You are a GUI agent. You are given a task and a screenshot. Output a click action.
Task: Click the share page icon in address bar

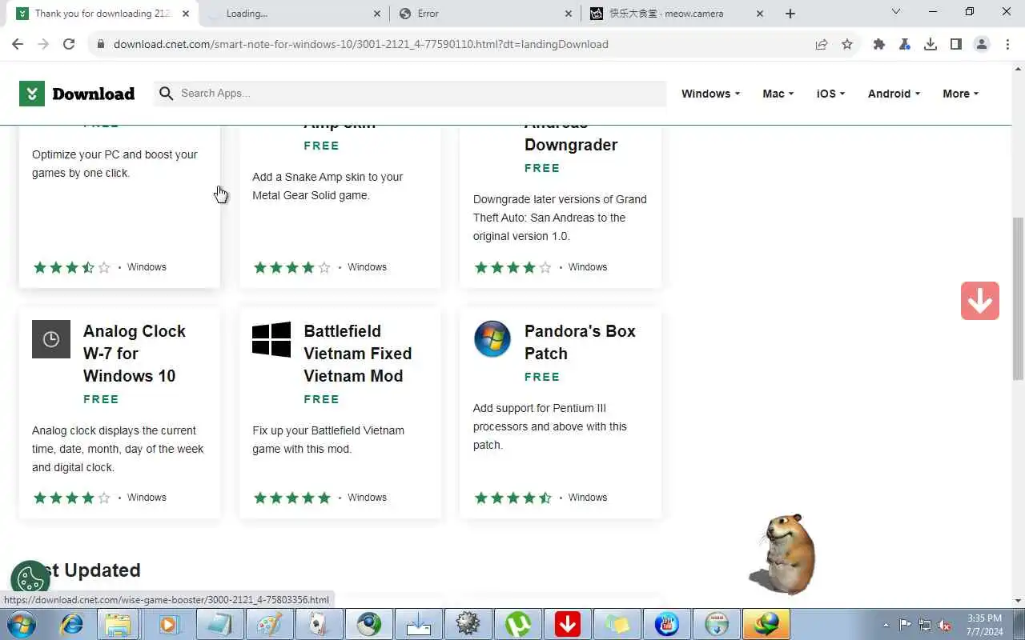point(822,44)
